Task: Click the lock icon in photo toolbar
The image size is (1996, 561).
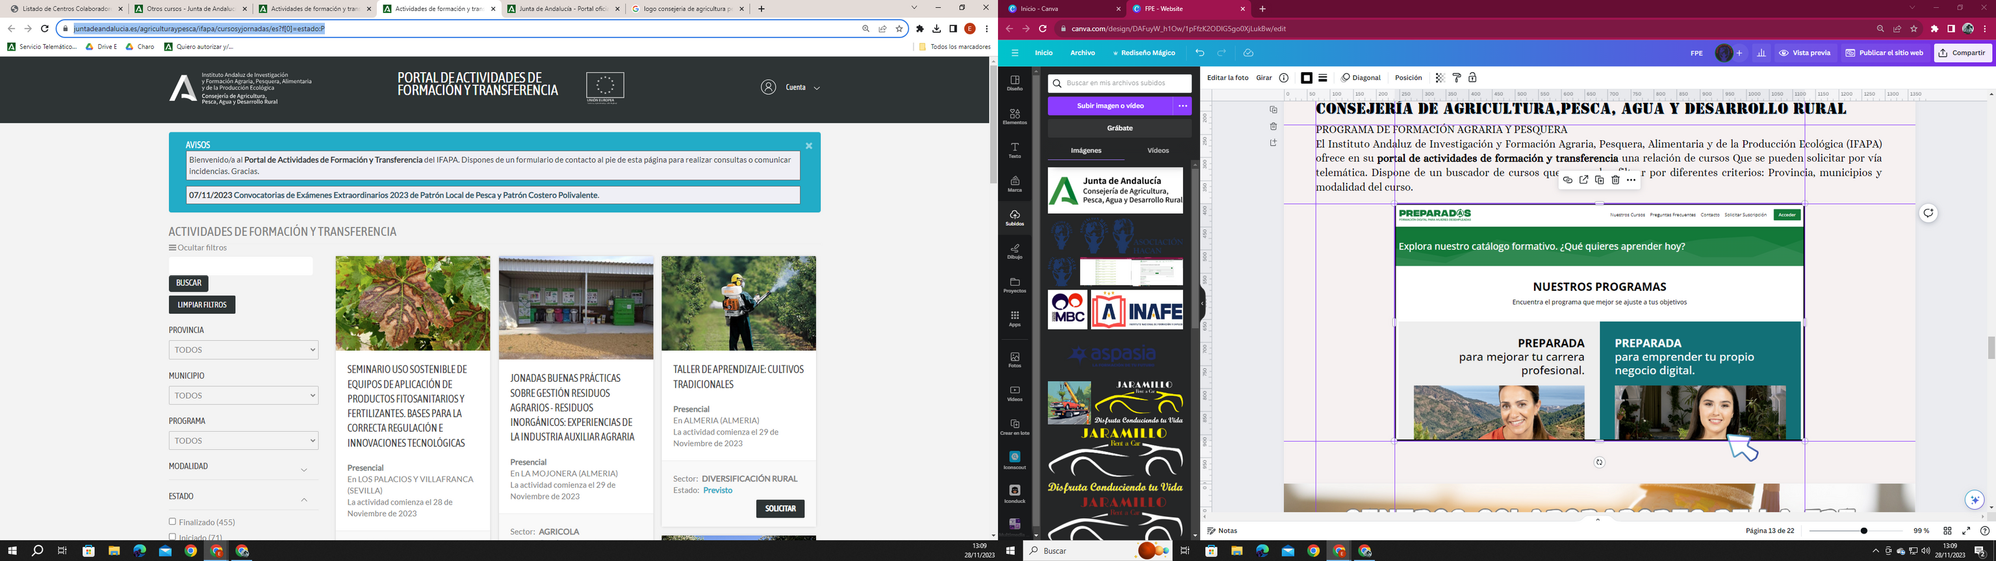Action: (x=1472, y=77)
